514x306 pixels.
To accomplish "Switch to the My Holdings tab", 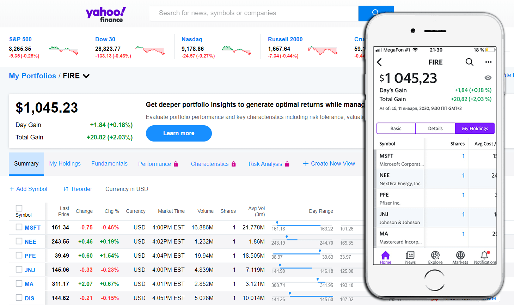I will pyautogui.click(x=65, y=164).
